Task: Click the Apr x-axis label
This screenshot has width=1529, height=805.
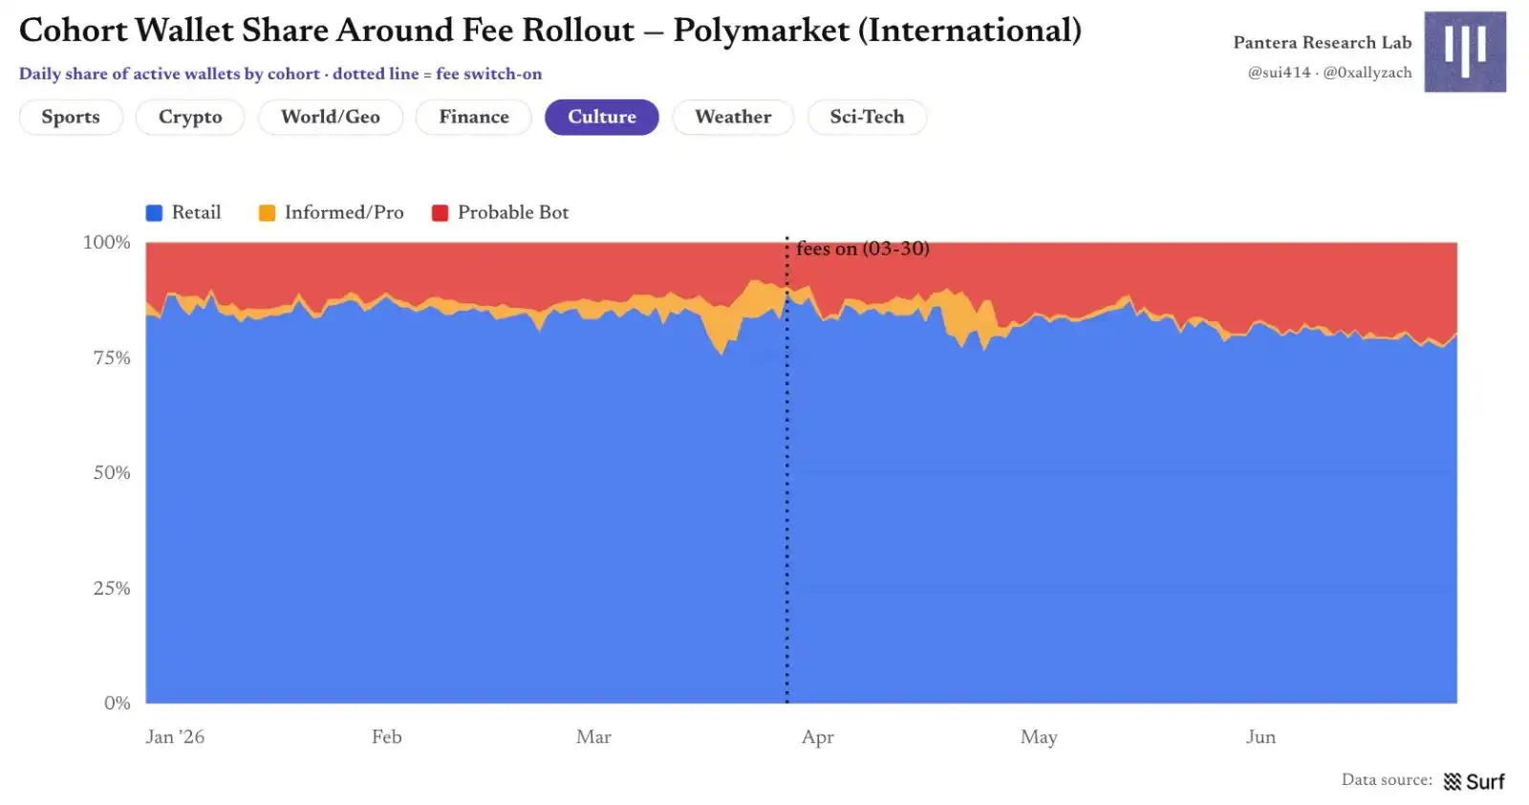Action: [x=818, y=737]
